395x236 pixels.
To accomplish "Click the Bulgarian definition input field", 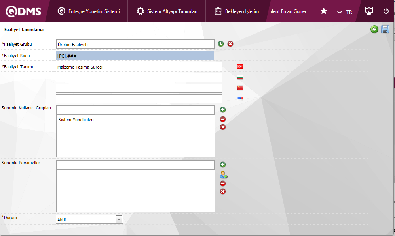I will [x=139, y=78].
